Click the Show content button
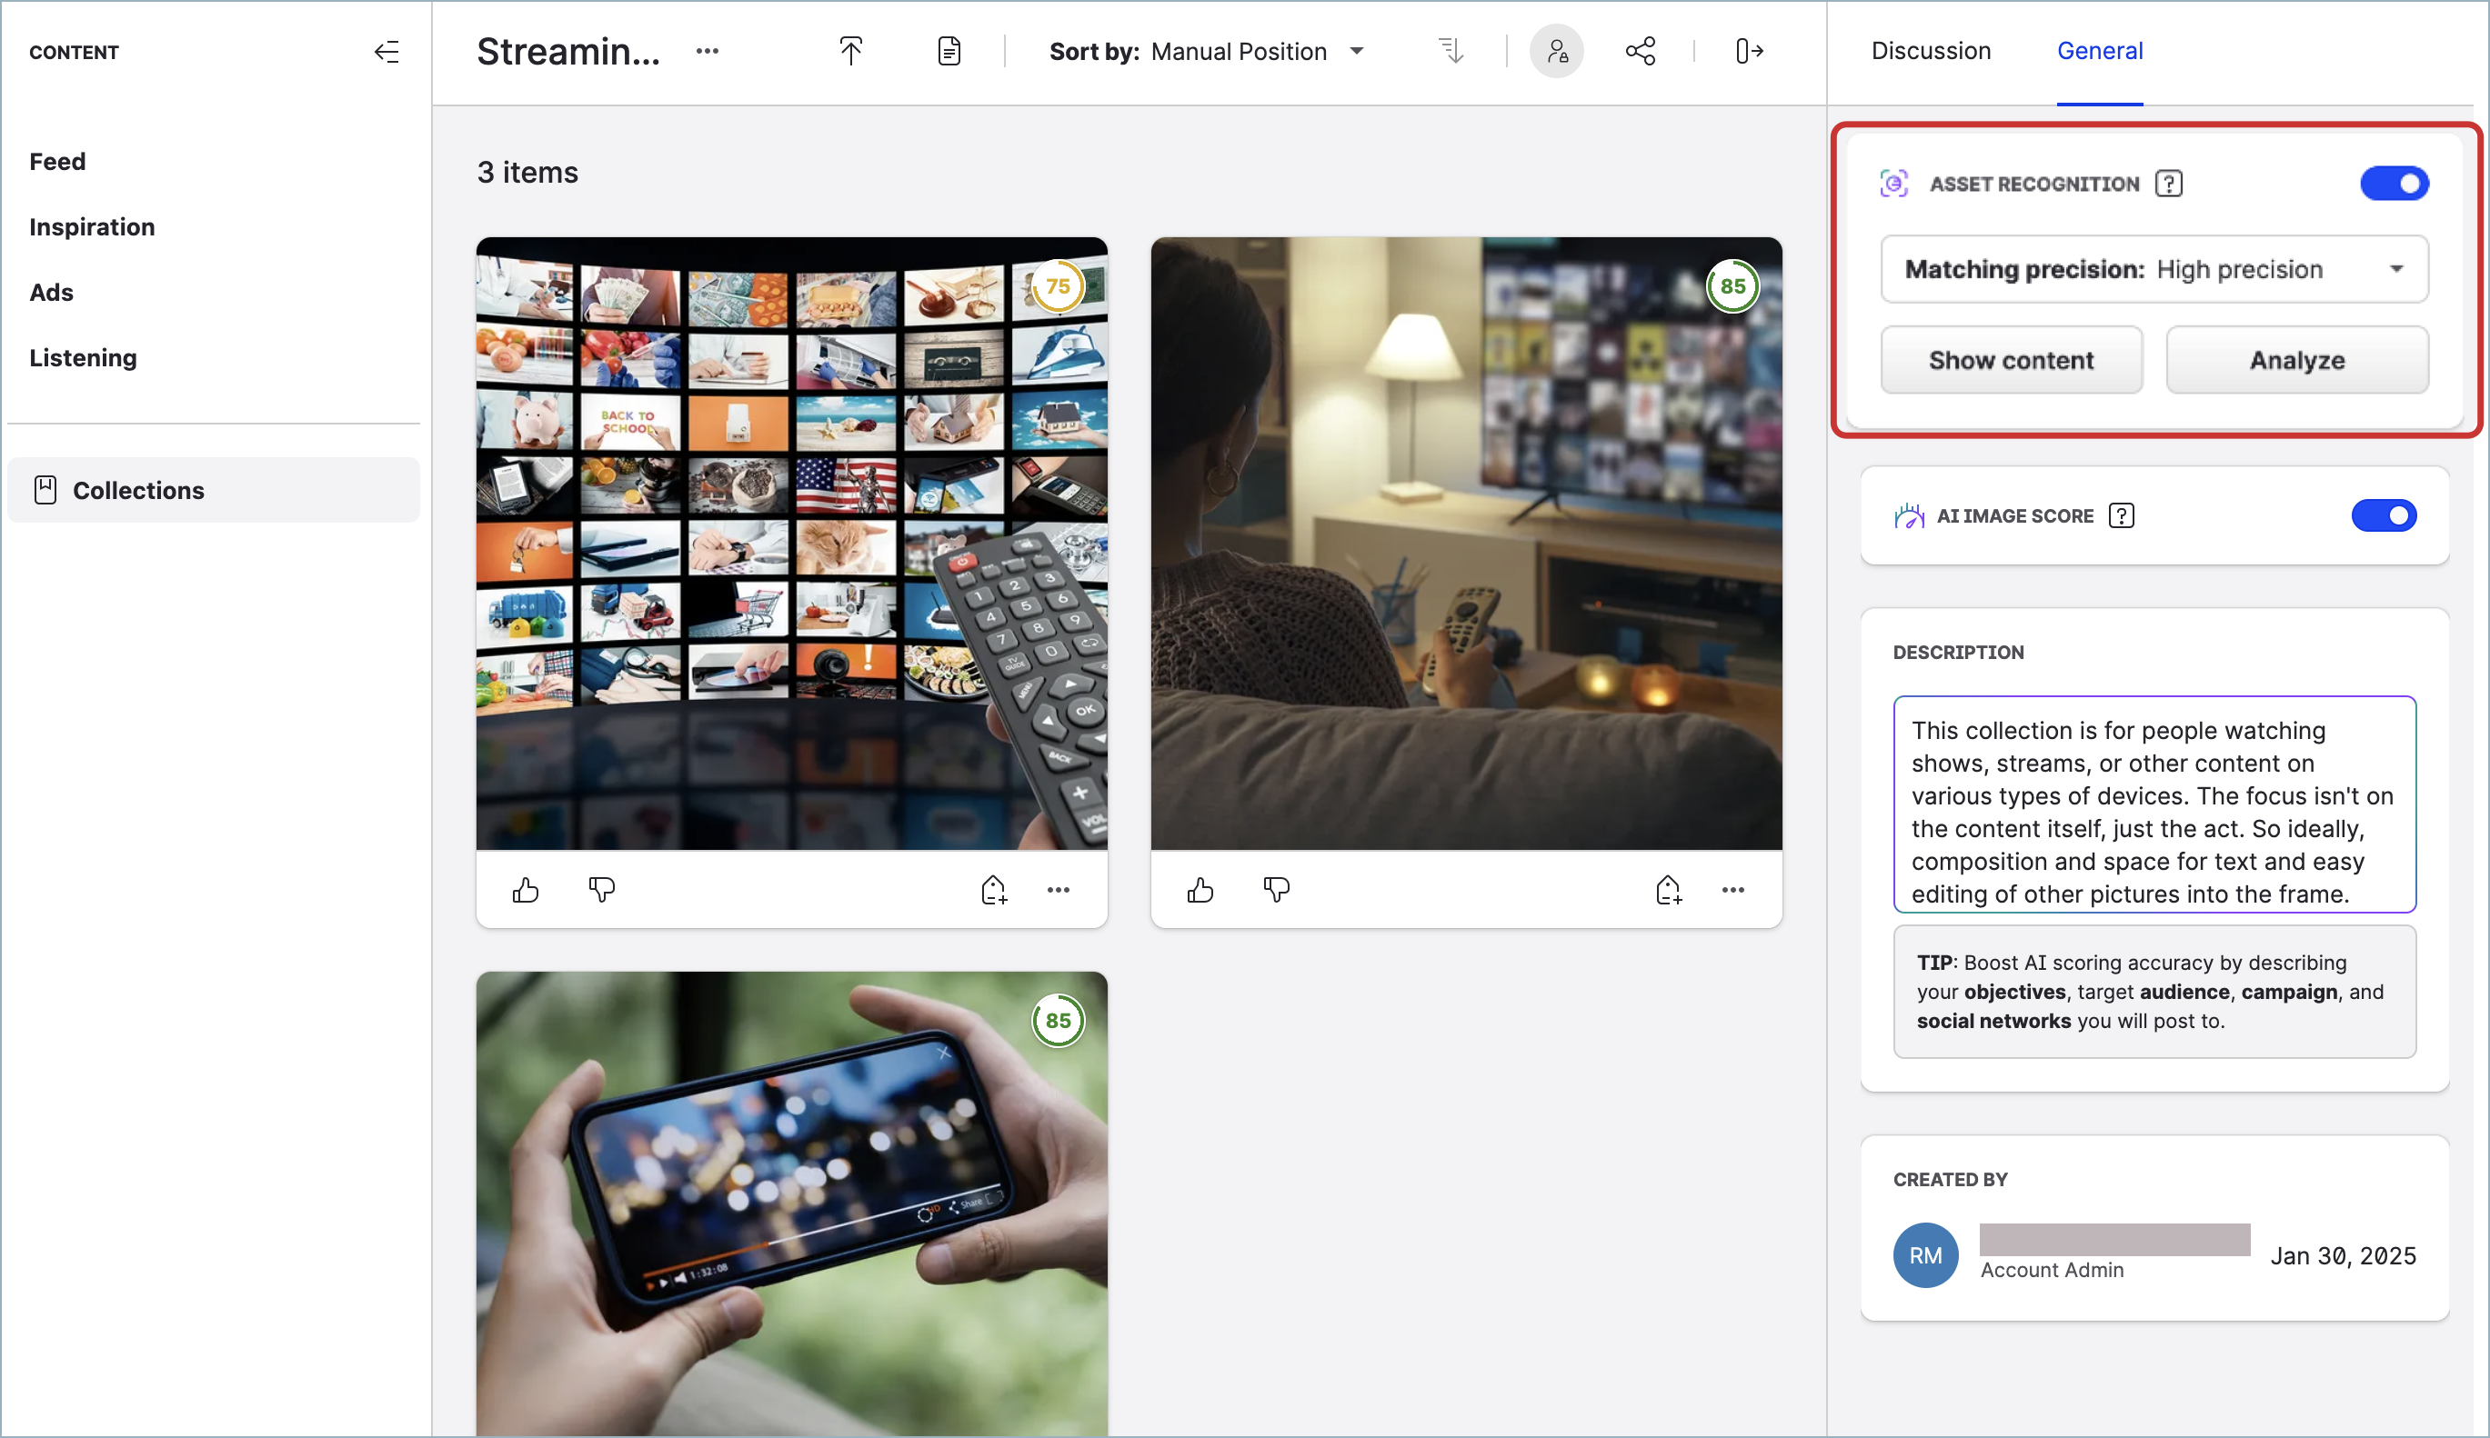Viewport: 2490px width, 1438px height. tap(2011, 361)
